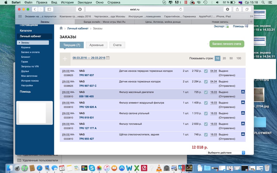Toggle the Safari sidebar button

click(49, 9)
